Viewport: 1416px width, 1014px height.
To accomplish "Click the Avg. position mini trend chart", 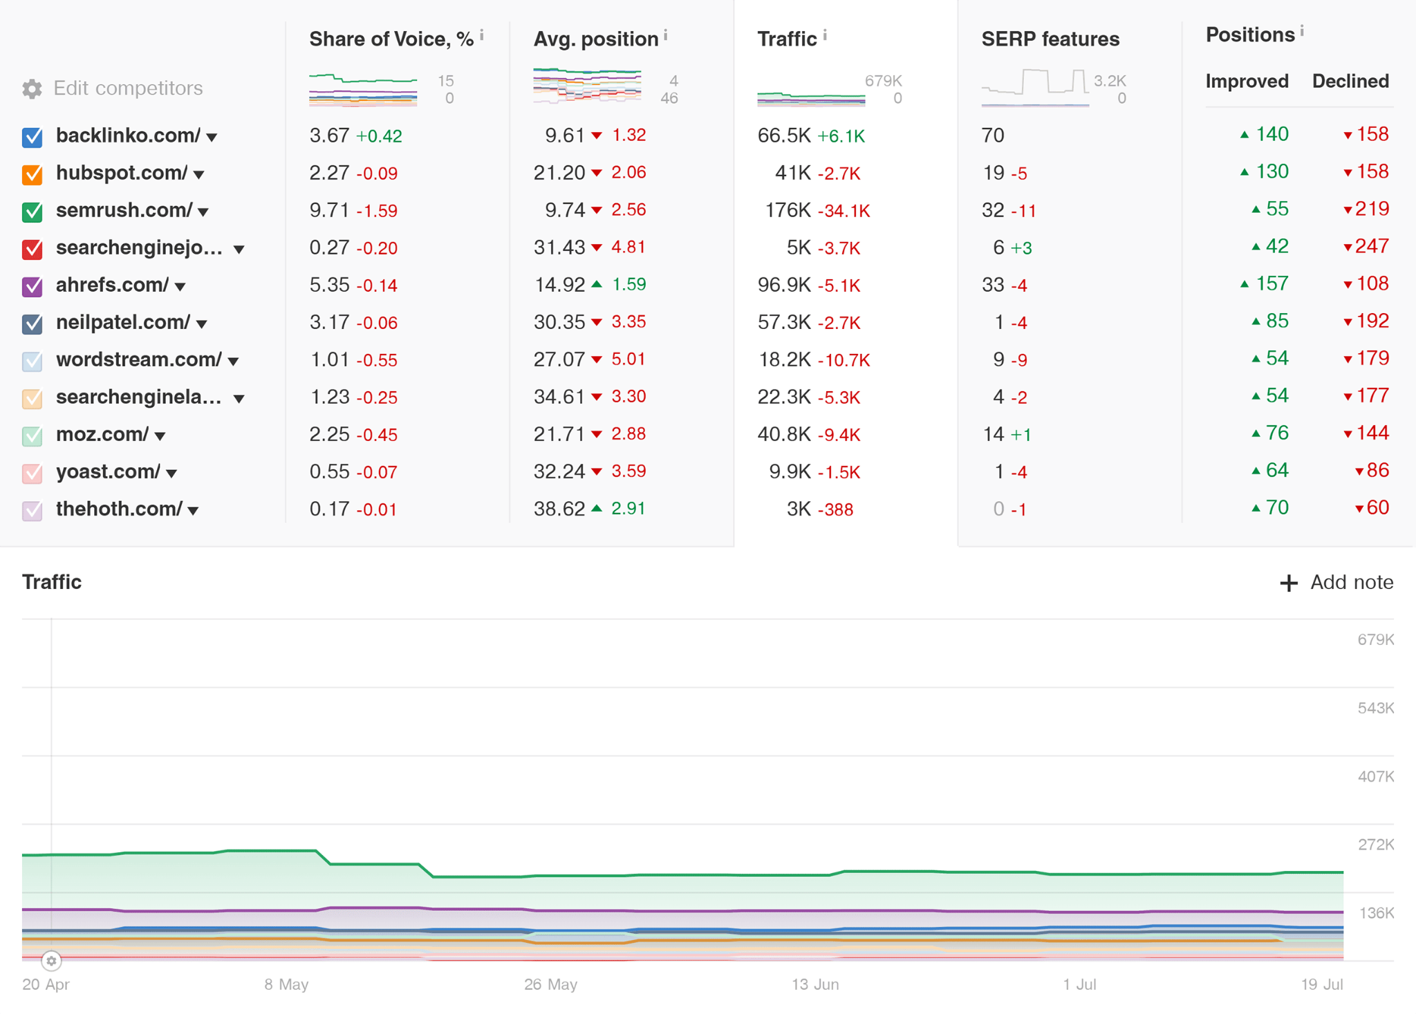I will [x=586, y=84].
